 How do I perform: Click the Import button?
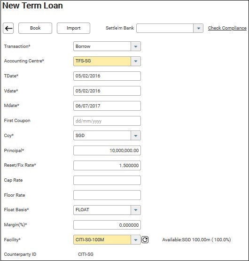(73, 28)
